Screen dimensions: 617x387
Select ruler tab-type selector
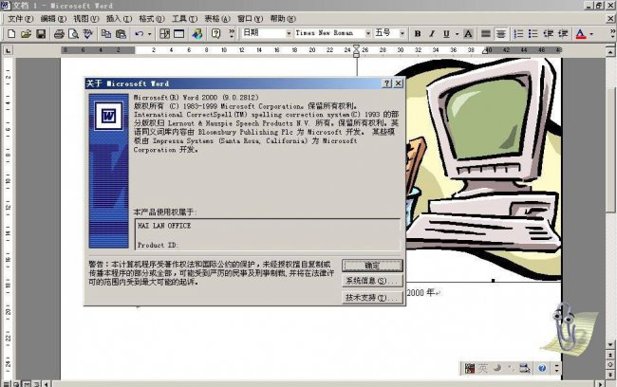[8, 50]
